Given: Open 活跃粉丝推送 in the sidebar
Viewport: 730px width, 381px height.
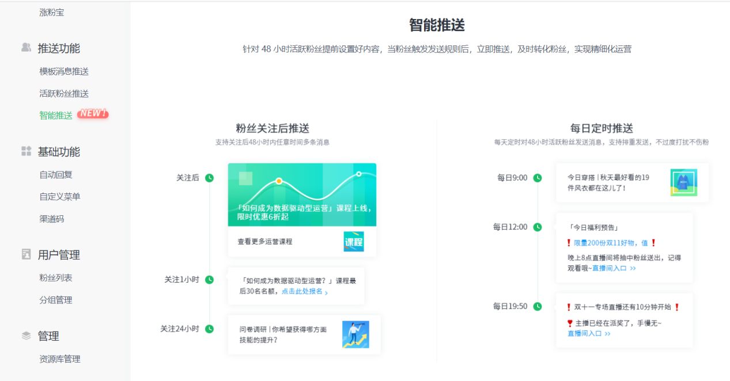Looking at the screenshot, I should 64,93.
